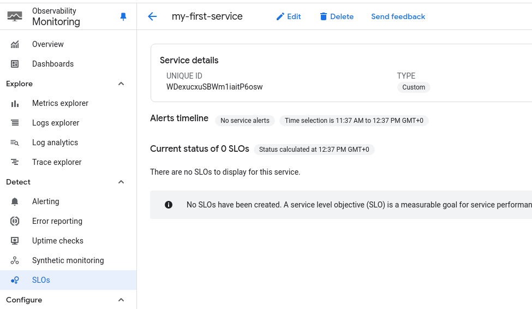
Task: Click the Configure section header
Action: (24, 300)
